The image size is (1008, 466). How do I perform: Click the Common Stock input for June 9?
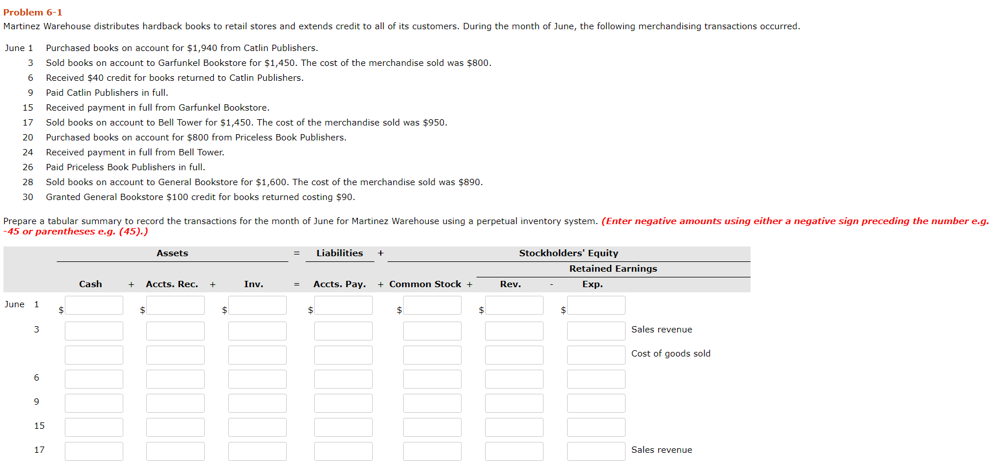coord(432,403)
